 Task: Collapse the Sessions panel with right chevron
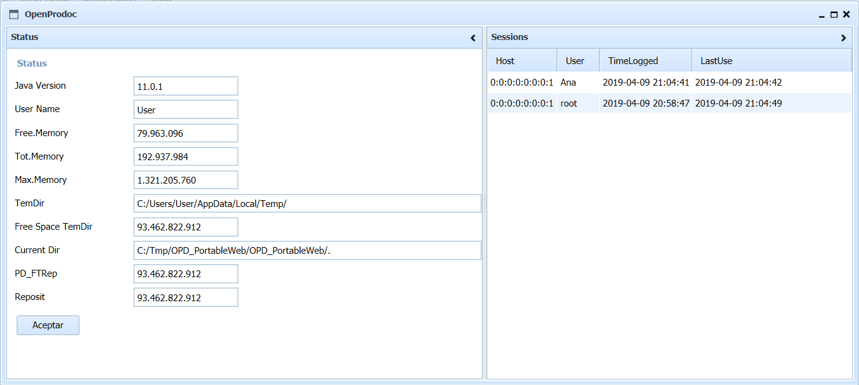pos(844,38)
